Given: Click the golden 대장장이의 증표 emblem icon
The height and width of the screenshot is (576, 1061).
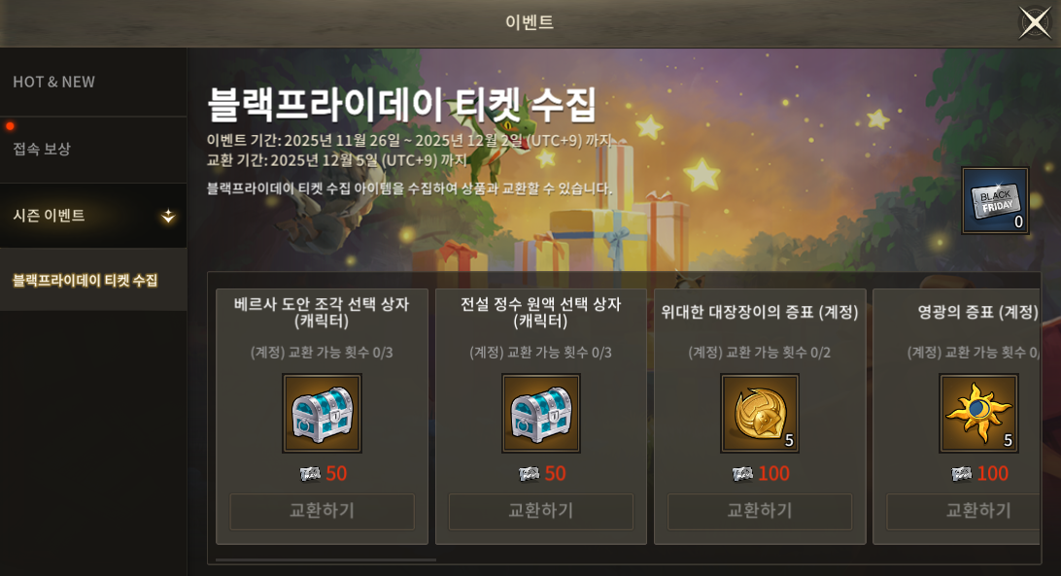Looking at the screenshot, I should point(760,413).
